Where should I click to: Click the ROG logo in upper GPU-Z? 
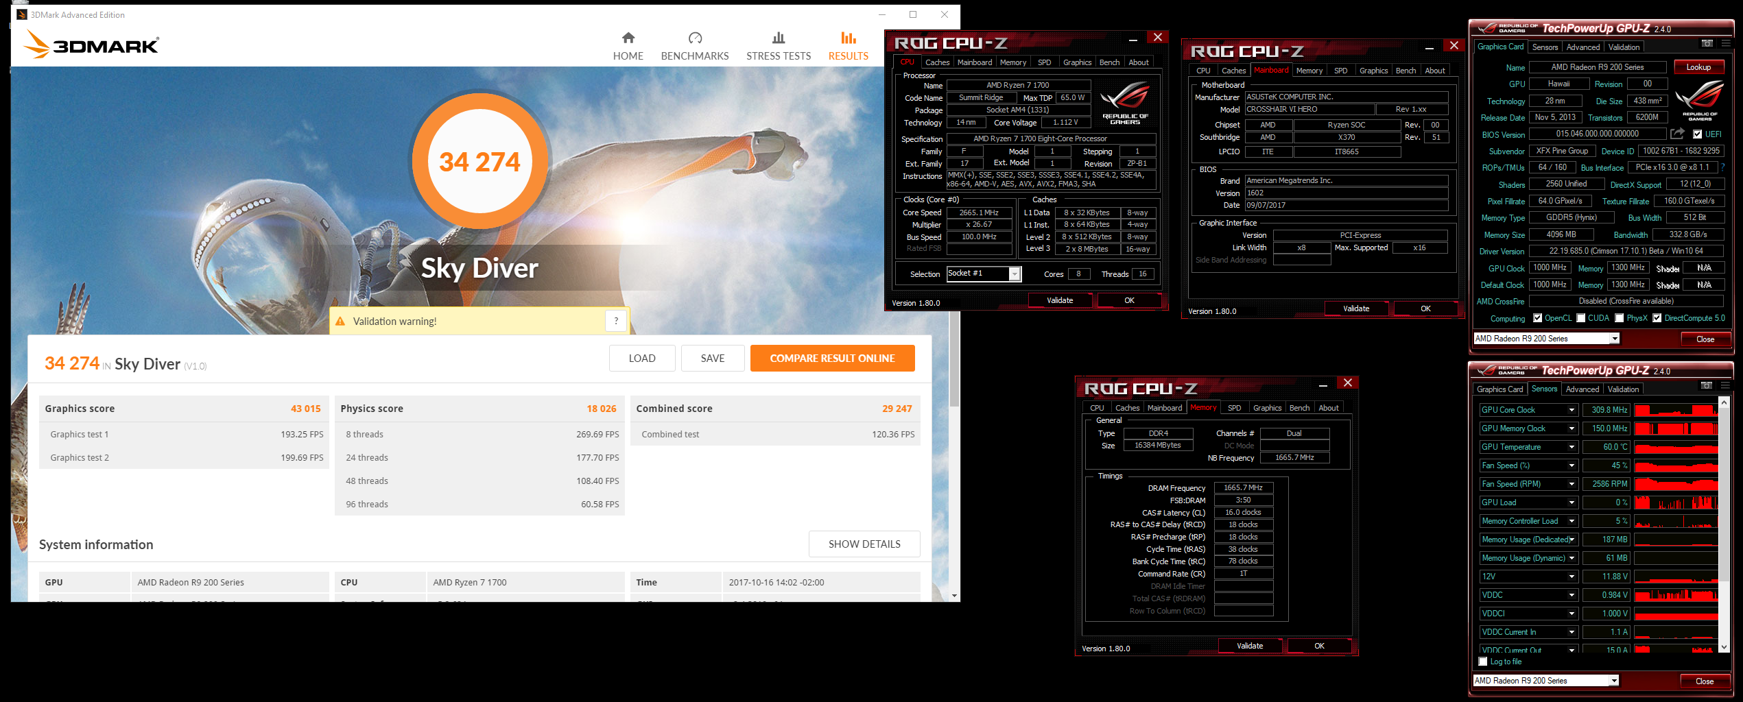1700,100
